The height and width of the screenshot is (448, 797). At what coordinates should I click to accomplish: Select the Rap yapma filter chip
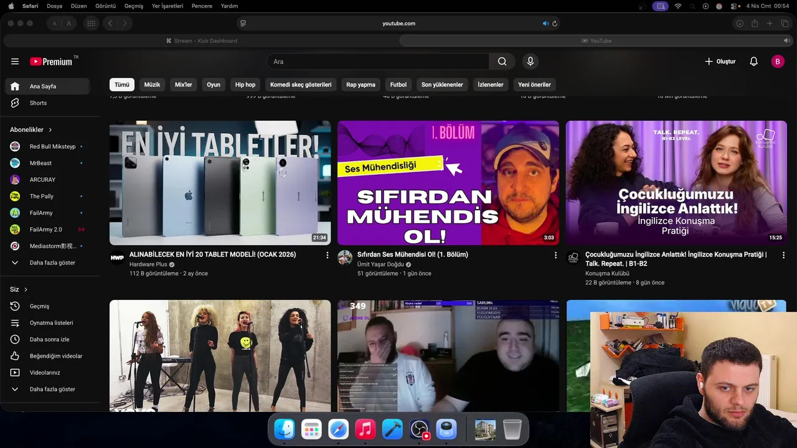361,85
